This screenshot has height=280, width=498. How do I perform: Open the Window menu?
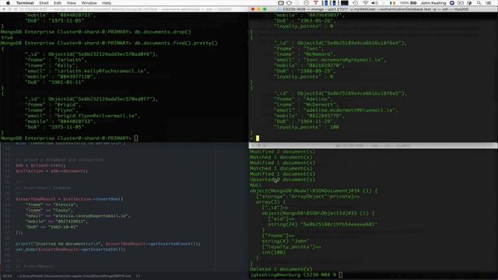89,3
